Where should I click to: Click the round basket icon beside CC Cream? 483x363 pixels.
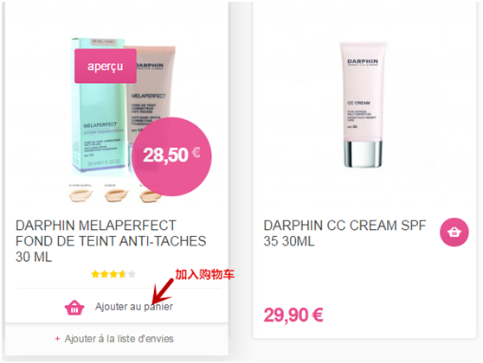454,232
